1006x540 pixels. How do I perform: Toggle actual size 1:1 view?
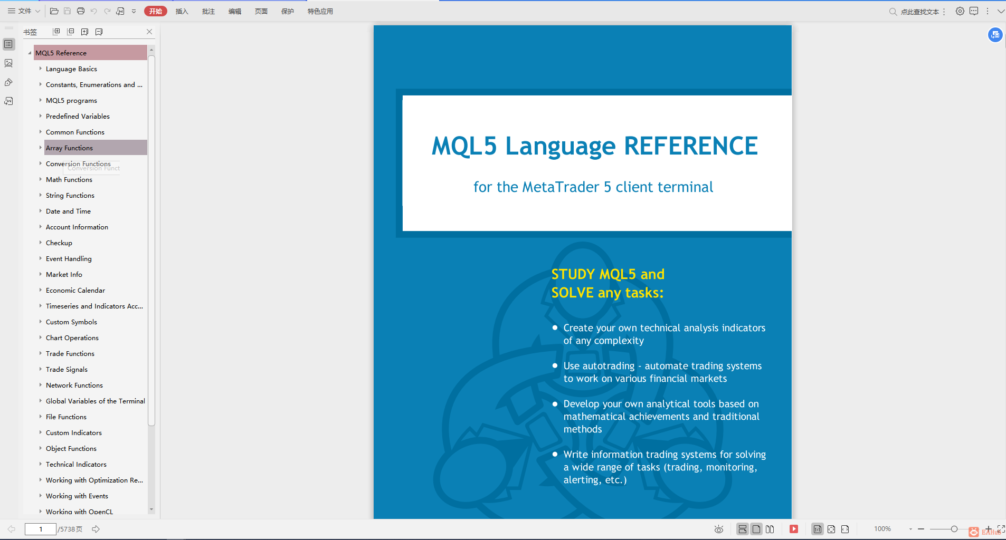point(818,529)
